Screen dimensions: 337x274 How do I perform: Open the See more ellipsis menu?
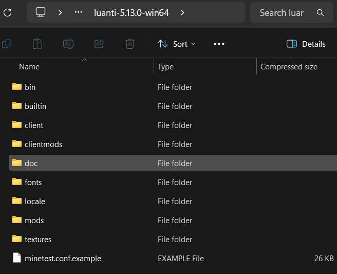point(219,44)
